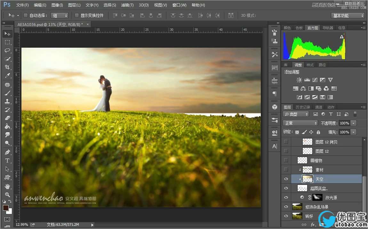368x229 pixels.
Task: Open the 不透明度 slider arrow
Action: click(x=354, y=123)
